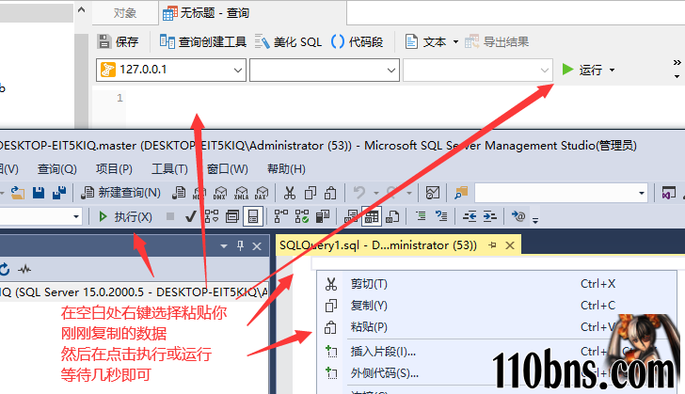Image resolution: width=685 pixels, height=394 pixels.
Task: Click the Database Engine Query icon
Action: [x=178, y=193]
